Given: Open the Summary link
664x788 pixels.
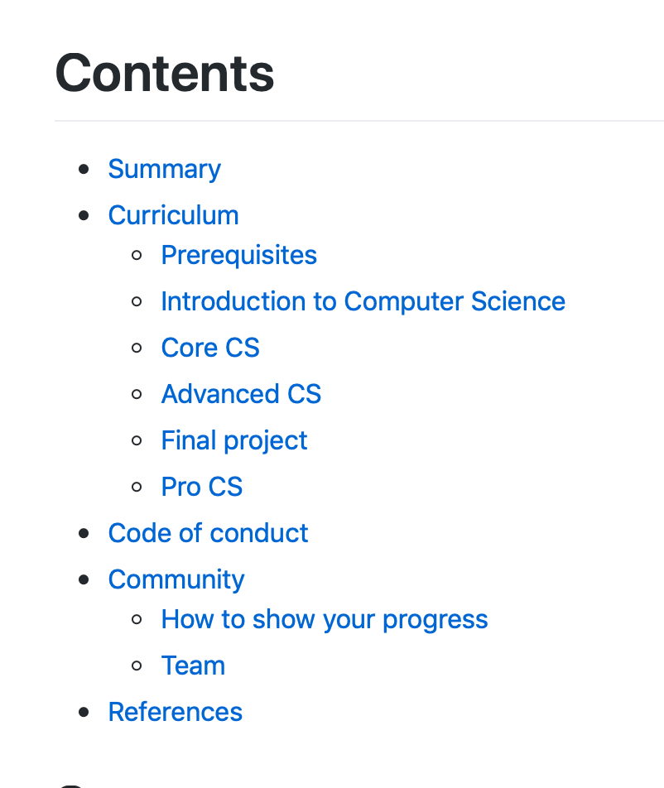Looking at the screenshot, I should (x=165, y=170).
